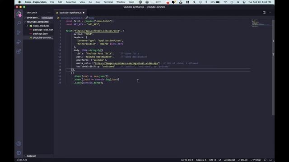Viewport: 289px width, 162px height.
Task: Split the editor to the right
Action: point(264,13)
